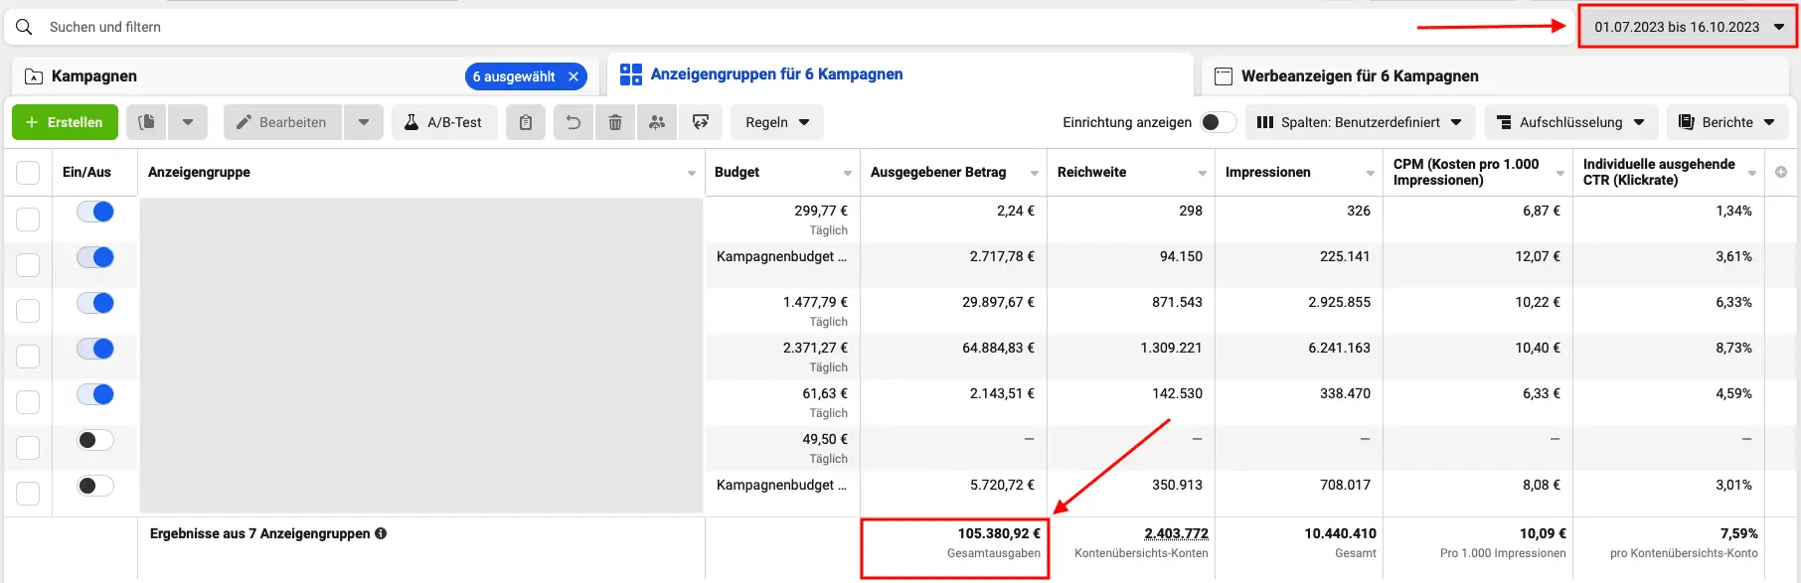Open the Aufschlüsselung dropdown
Image resolution: width=1801 pixels, height=583 pixels.
click(1571, 122)
